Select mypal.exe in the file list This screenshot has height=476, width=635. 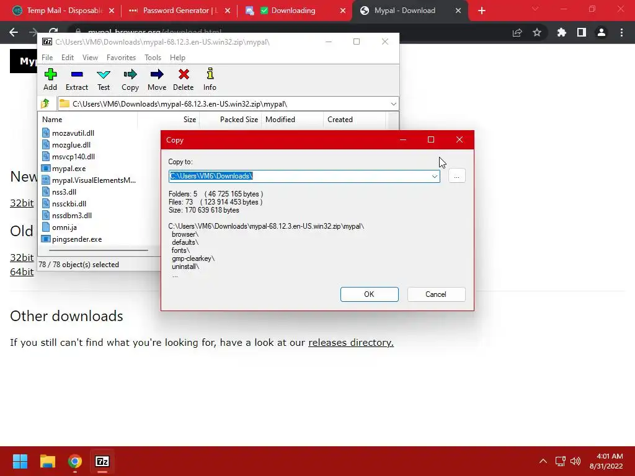(x=69, y=169)
